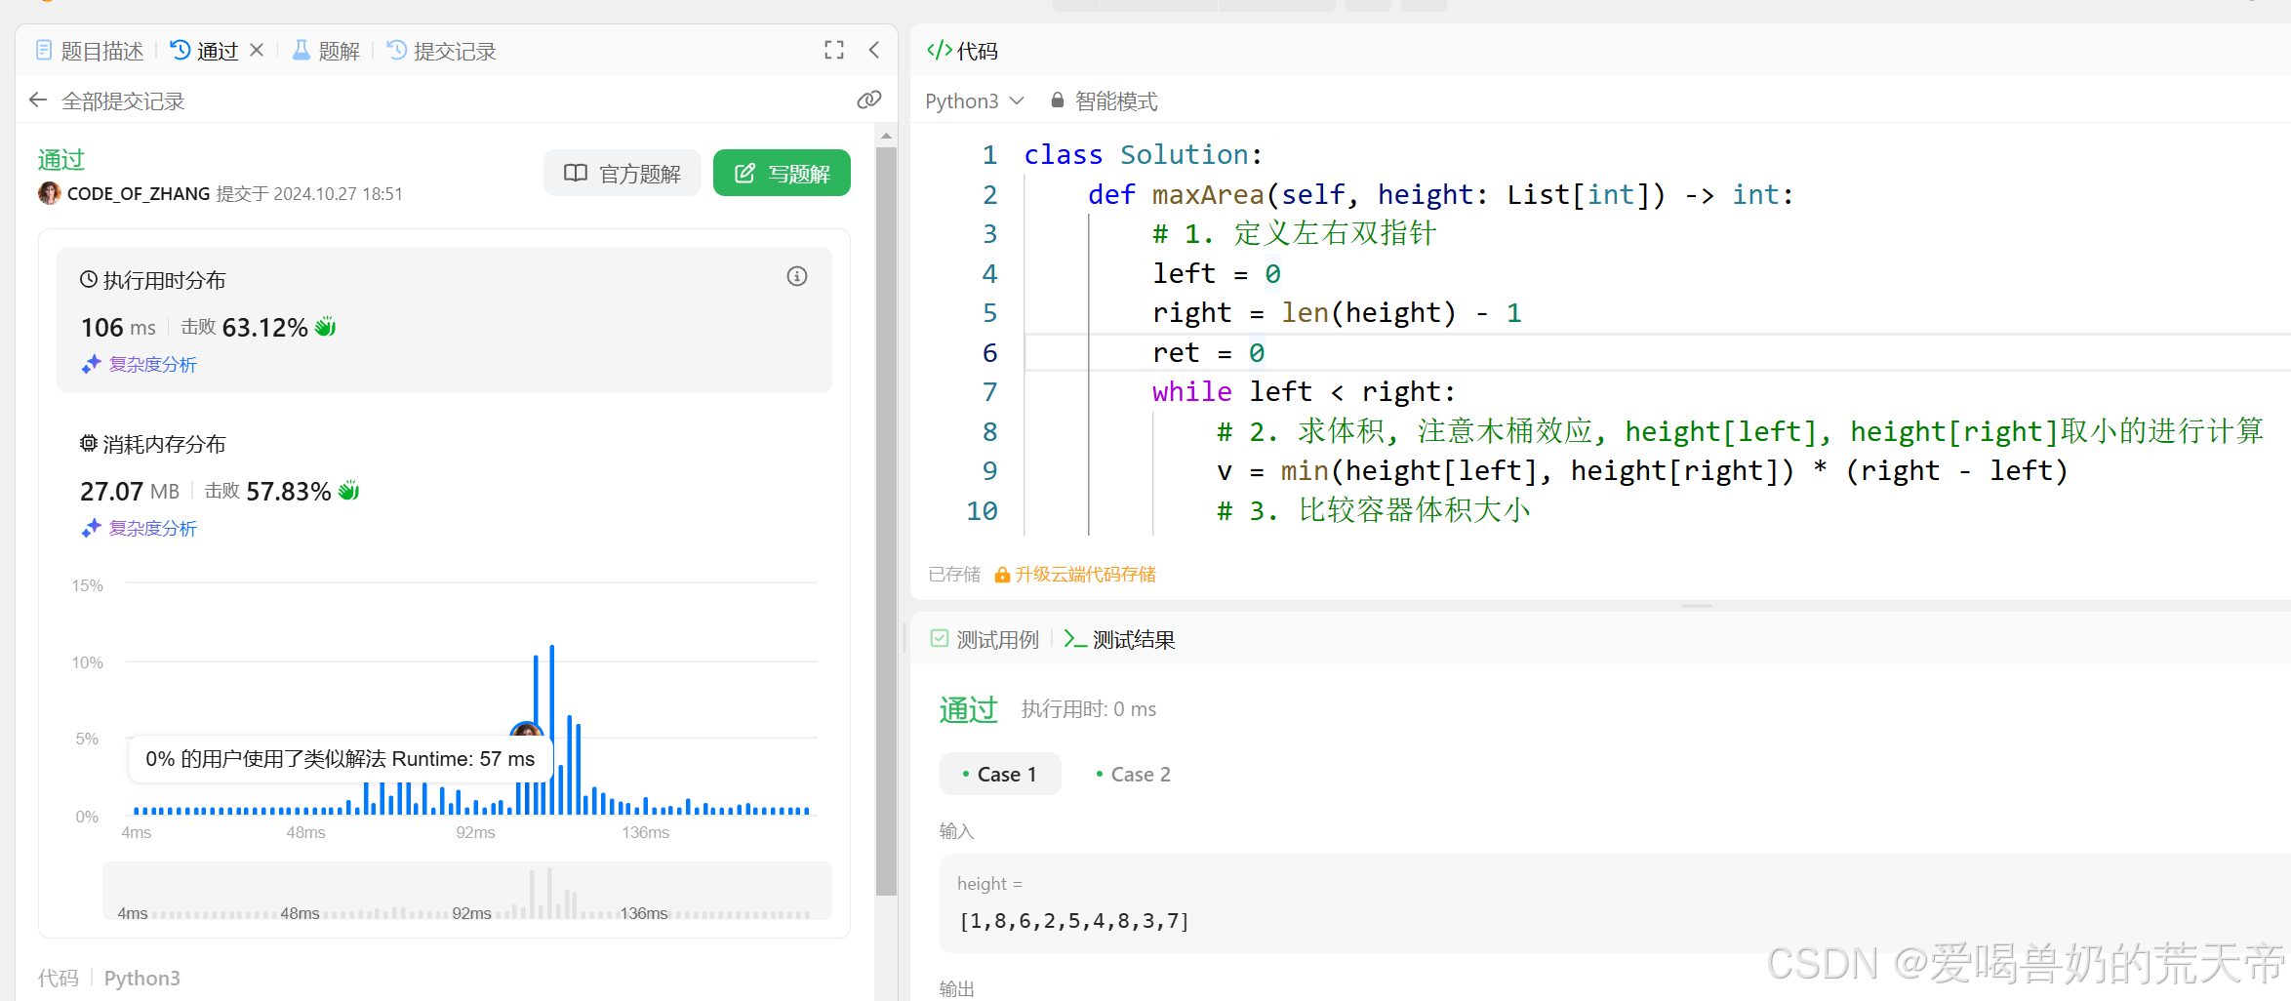Click the clapping icon beside 63.12%
The height and width of the screenshot is (1001, 2291).
pyautogui.click(x=325, y=327)
